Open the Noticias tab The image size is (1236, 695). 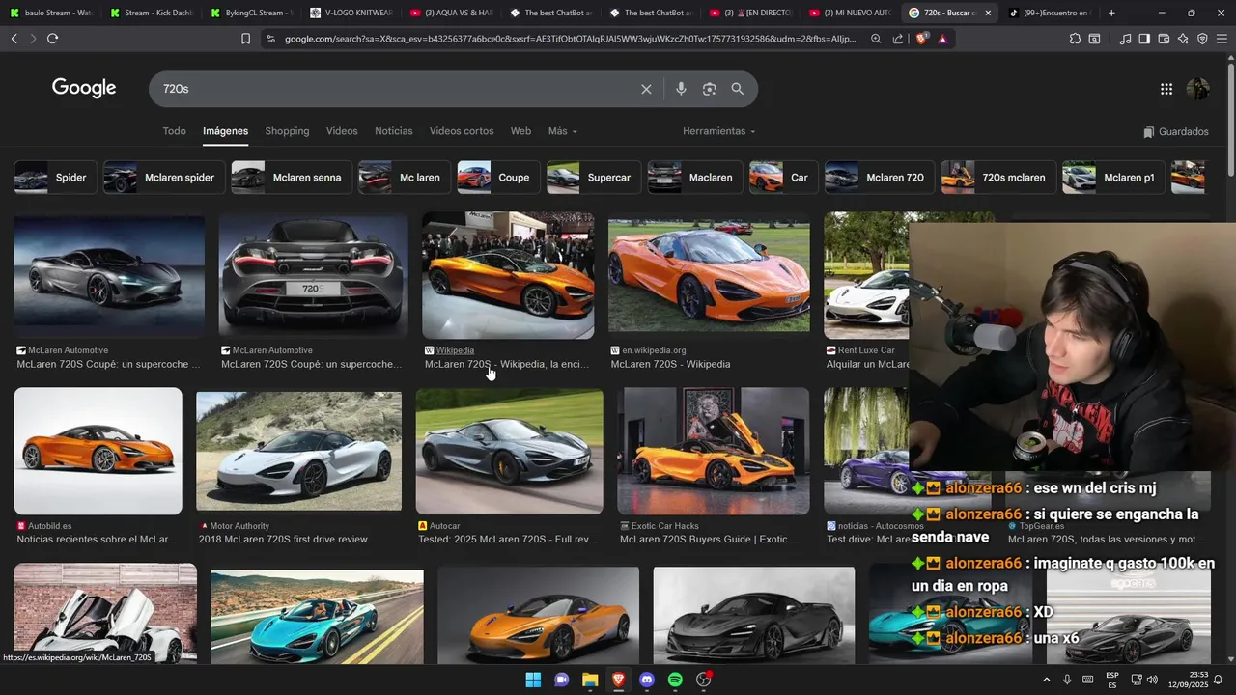click(394, 131)
